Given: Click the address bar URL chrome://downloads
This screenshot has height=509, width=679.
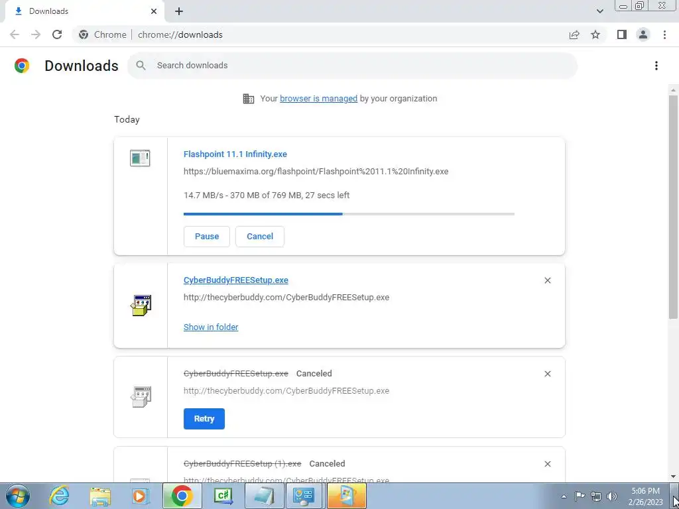Looking at the screenshot, I should pyautogui.click(x=180, y=34).
